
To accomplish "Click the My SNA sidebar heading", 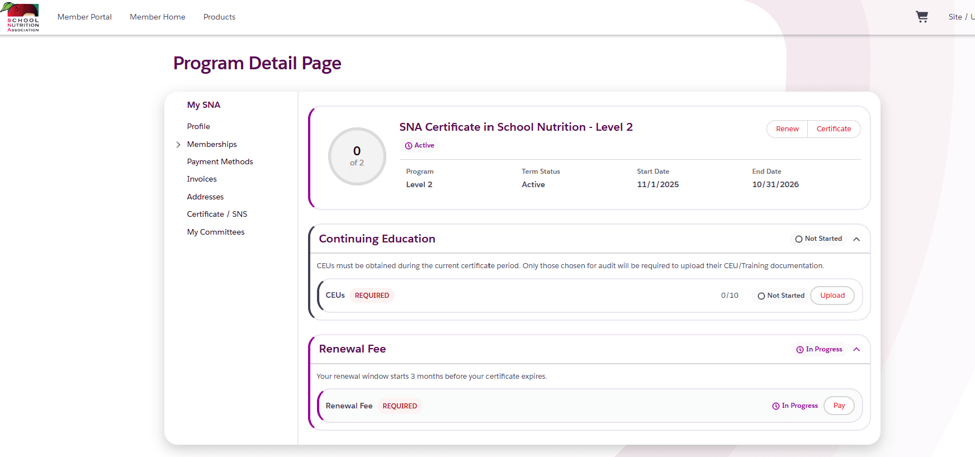I will pyautogui.click(x=203, y=105).
